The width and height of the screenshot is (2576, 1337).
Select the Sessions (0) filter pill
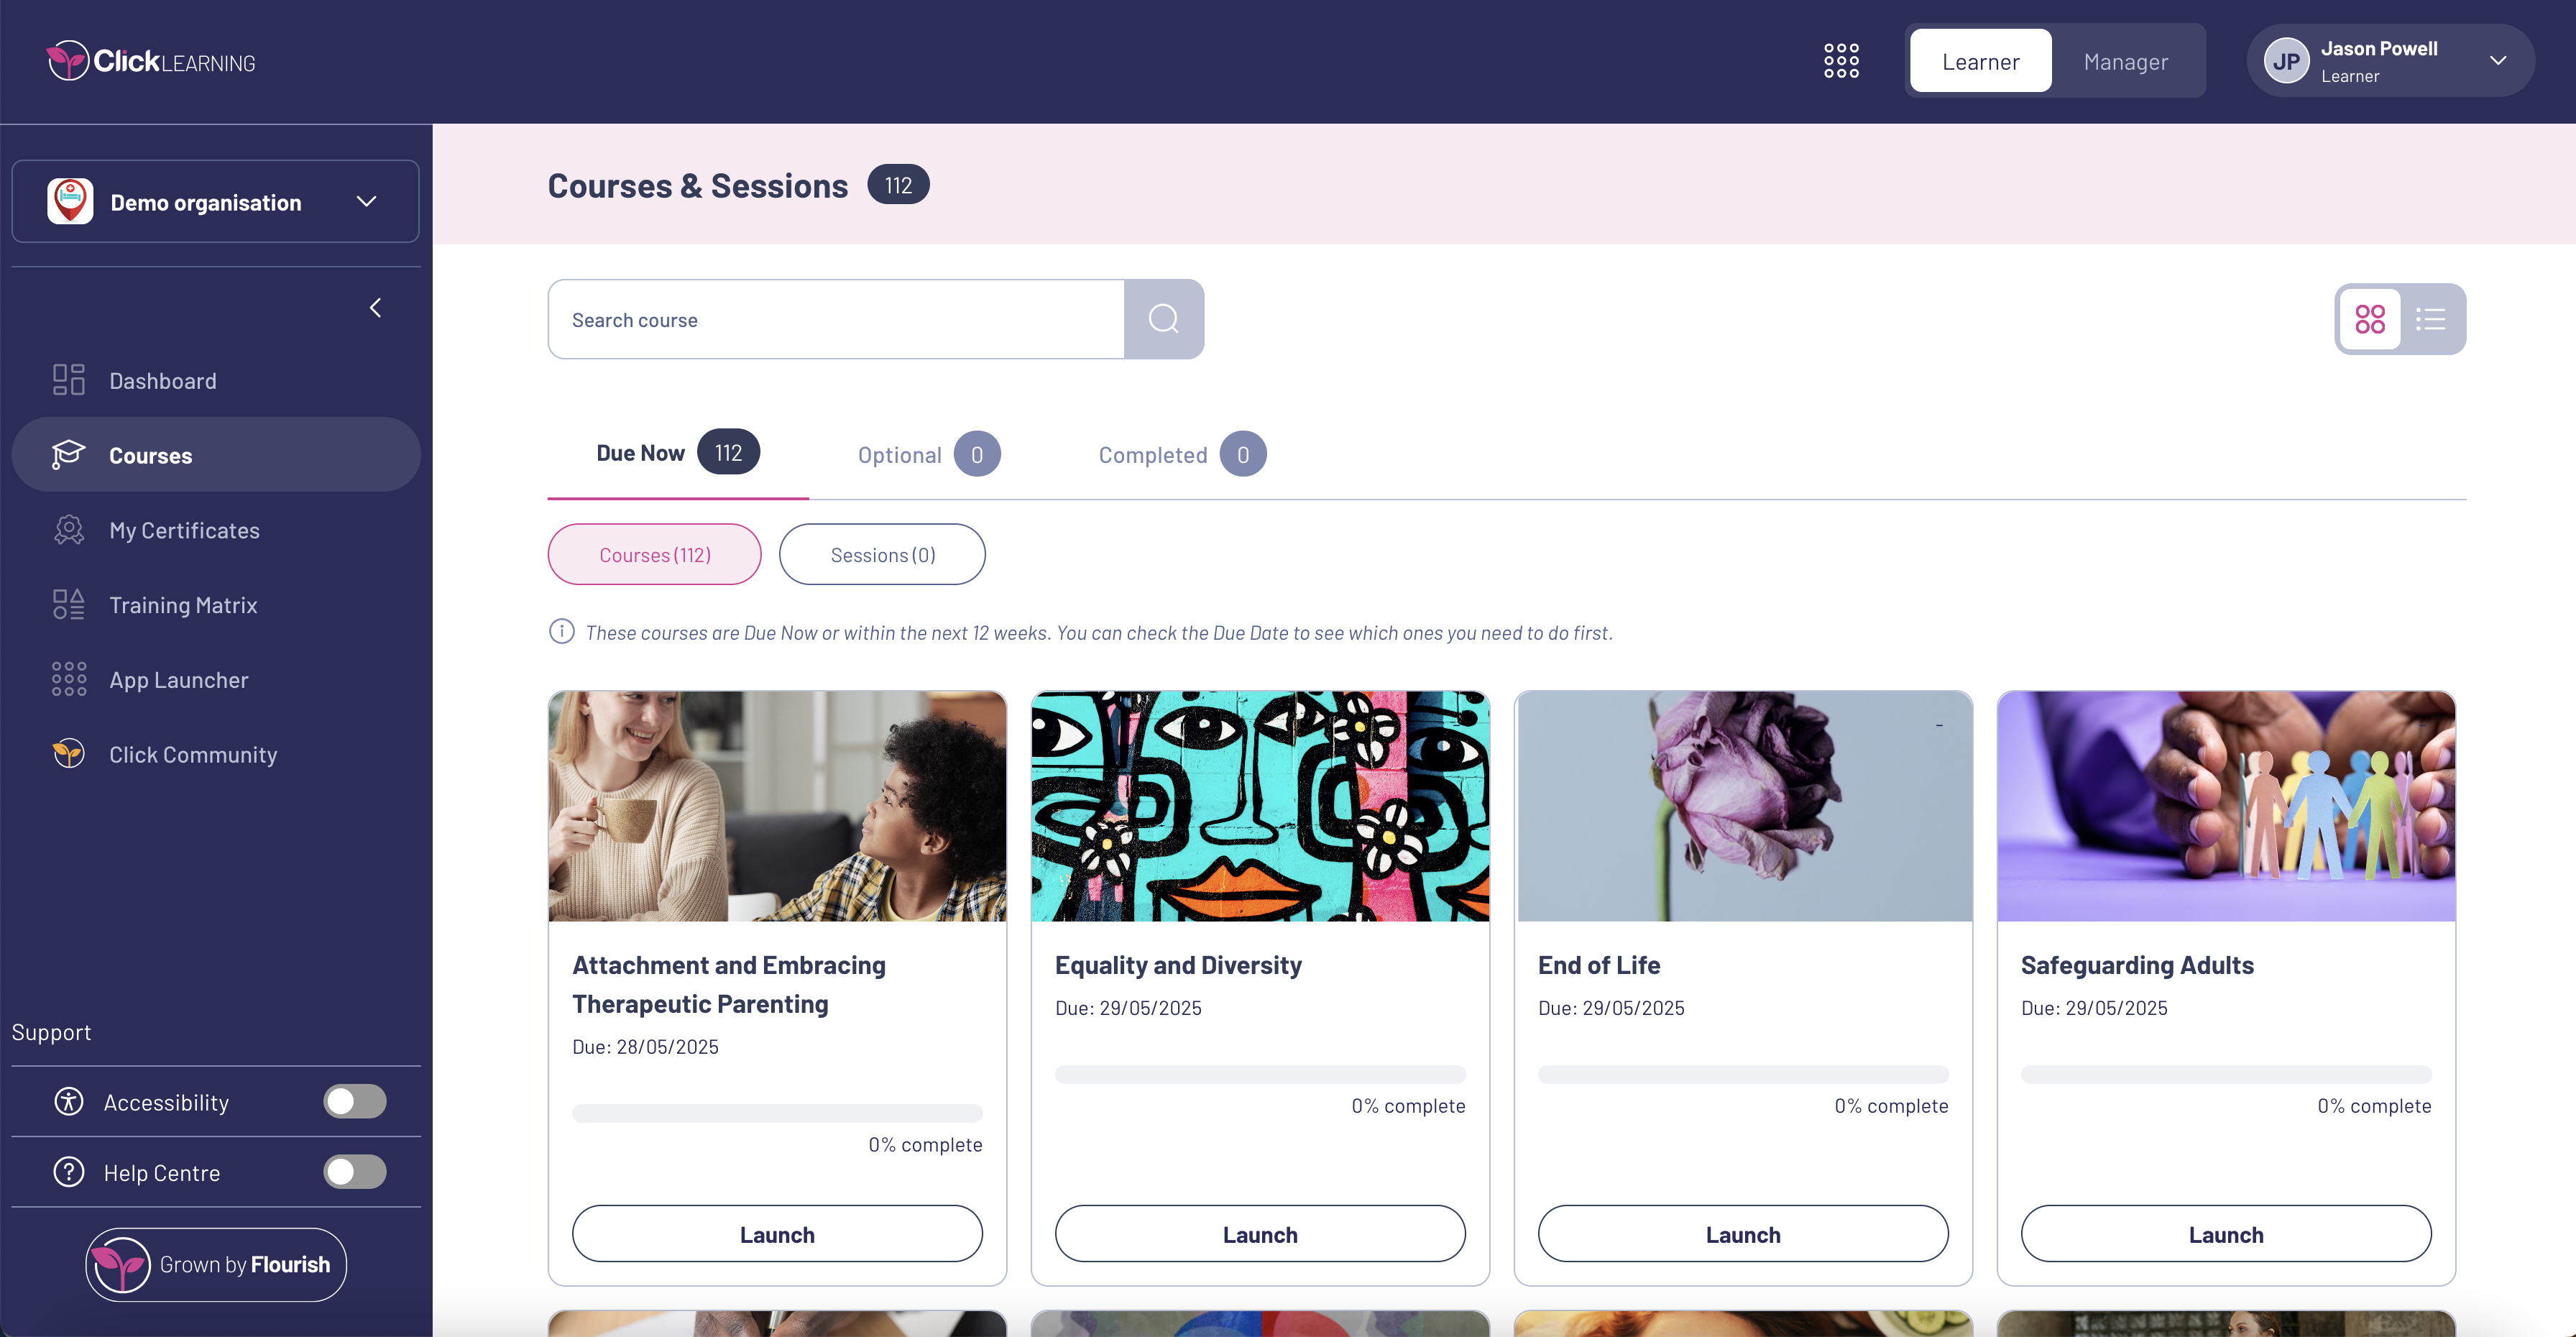882,555
